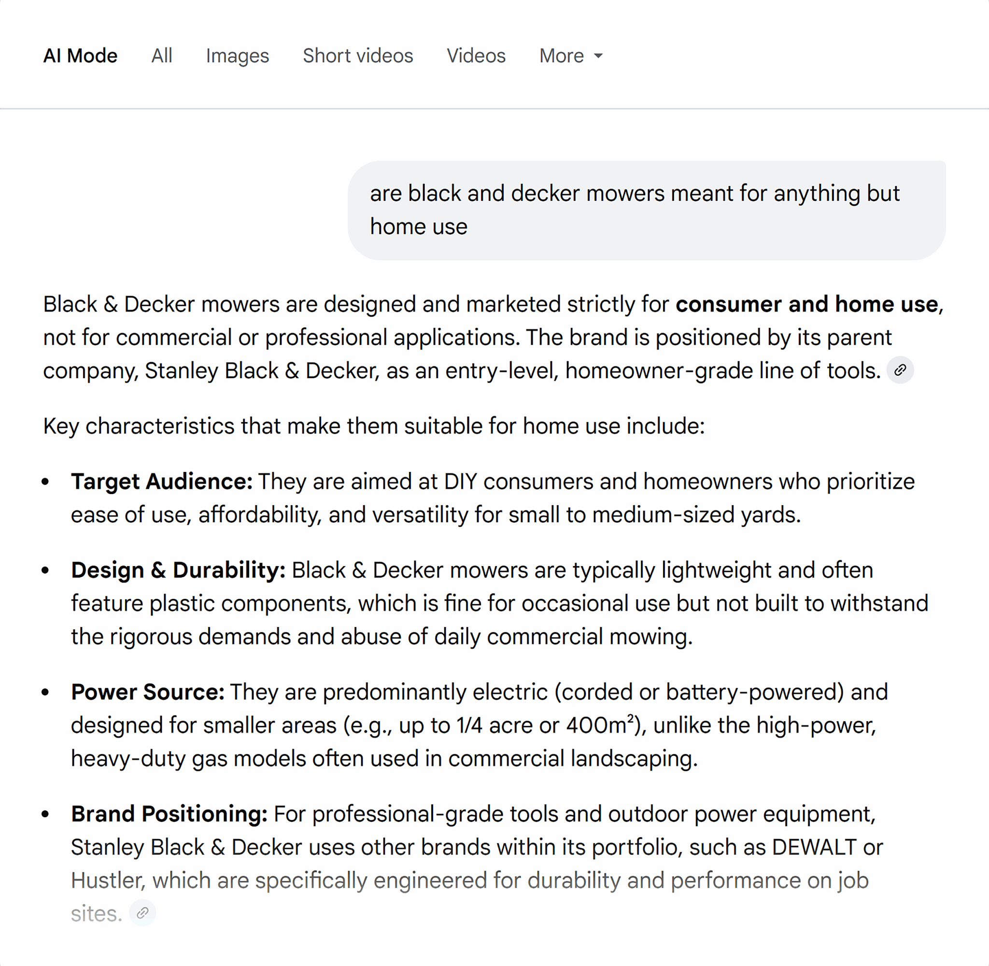989x966 pixels.
Task: Click the "Power Source:" heading
Action: point(148,692)
